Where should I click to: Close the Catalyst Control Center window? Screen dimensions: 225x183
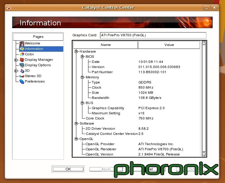point(214,8)
